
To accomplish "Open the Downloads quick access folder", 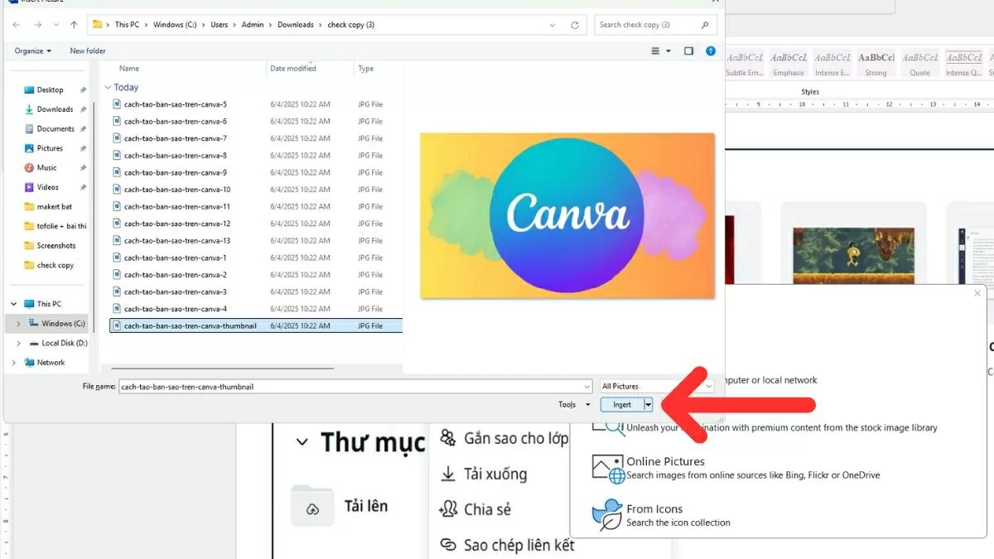I will point(55,109).
